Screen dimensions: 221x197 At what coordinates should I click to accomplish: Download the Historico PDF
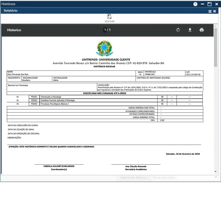pos(190,30)
